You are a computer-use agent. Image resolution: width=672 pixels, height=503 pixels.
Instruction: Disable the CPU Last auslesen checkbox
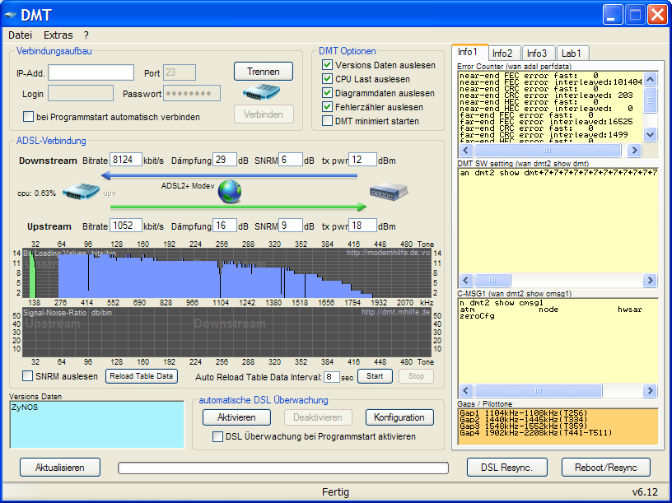tap(327, 79)
